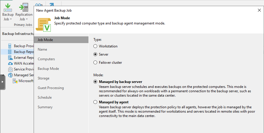Screen dimensions: 264x133
Task: Expand the collapsed side panel arrow
Action: [2, 82]
